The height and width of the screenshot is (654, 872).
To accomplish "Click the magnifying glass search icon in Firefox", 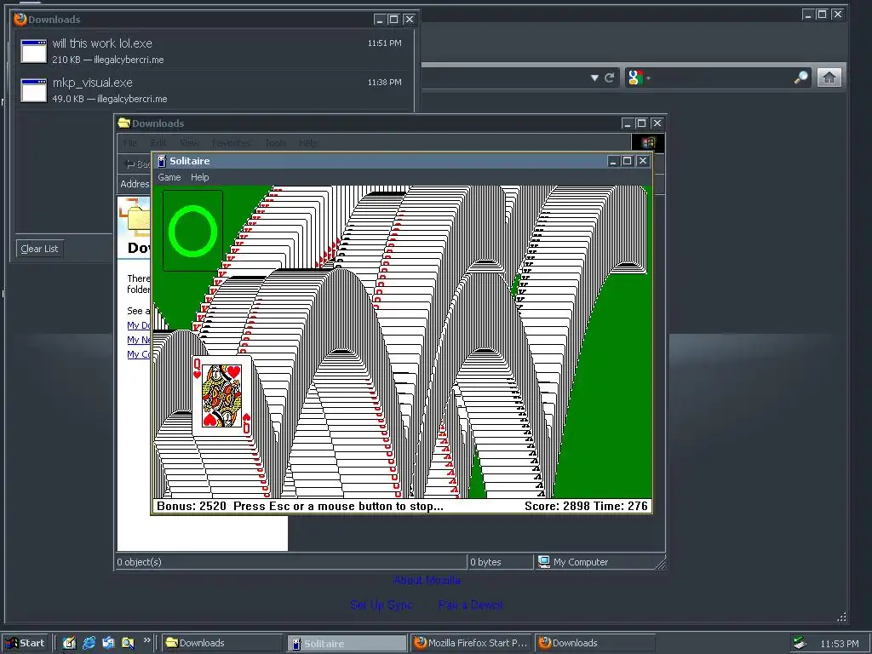I will click(x=801, y=77).
